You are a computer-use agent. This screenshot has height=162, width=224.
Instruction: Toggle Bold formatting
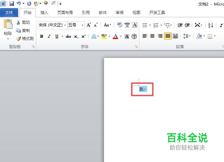click(x=41, y=36)
